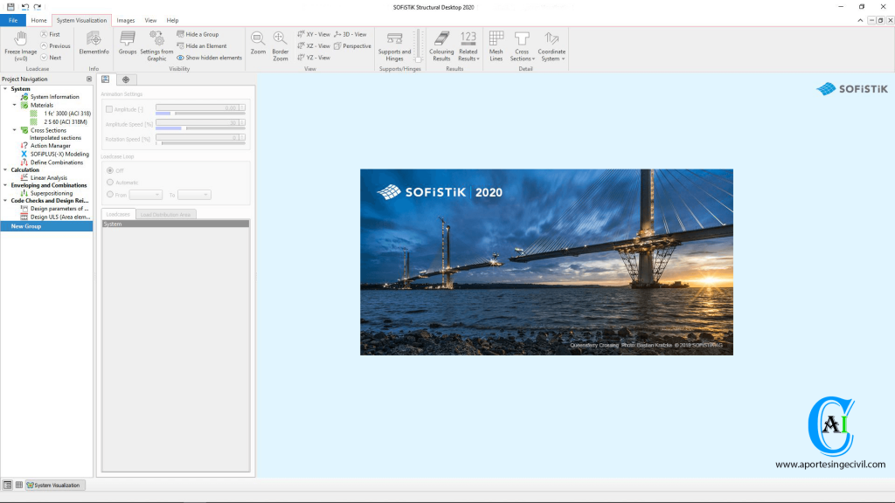Open Linear Analysis in project tree
This screenshot has height=503, width=895.
tap(49, 177)
